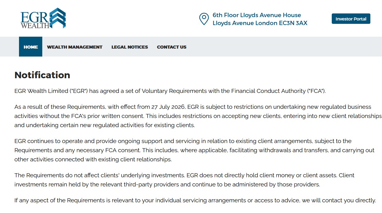Open the Investor Portal

coord(351,19)
